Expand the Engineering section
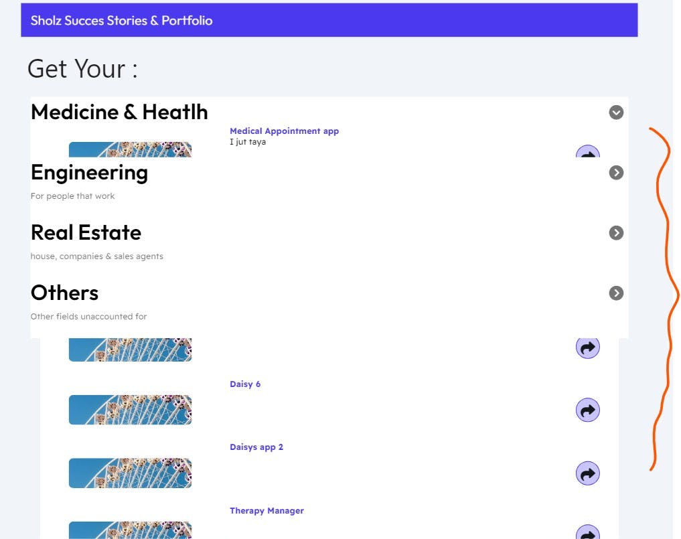The image size is (681, 539). tap(615, 172)
